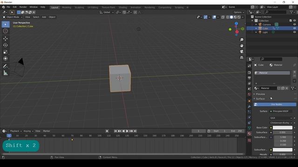Click the End frame field
The width and height of the screenshot is (298, 167).
237,131
